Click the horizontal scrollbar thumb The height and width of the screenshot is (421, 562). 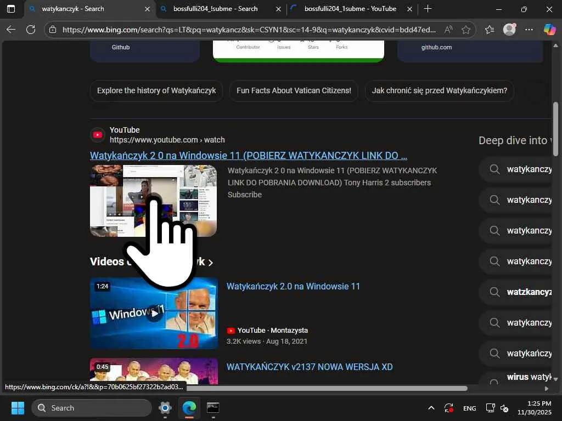coord(327,389)
